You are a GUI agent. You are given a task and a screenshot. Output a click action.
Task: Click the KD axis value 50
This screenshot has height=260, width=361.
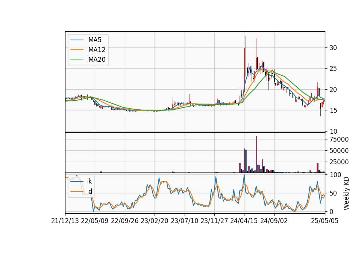(x=334, y=193)
